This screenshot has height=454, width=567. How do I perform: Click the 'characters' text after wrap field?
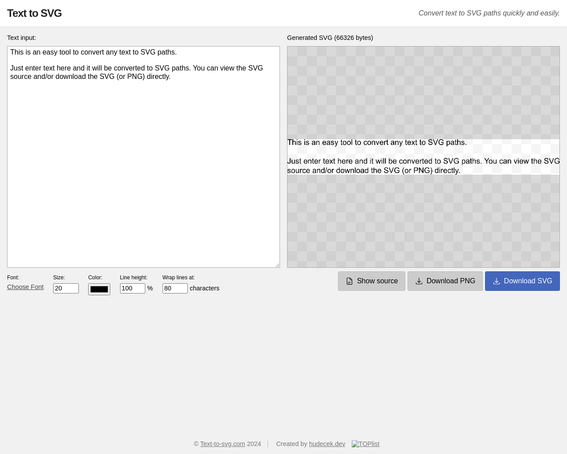pos(205,288)
